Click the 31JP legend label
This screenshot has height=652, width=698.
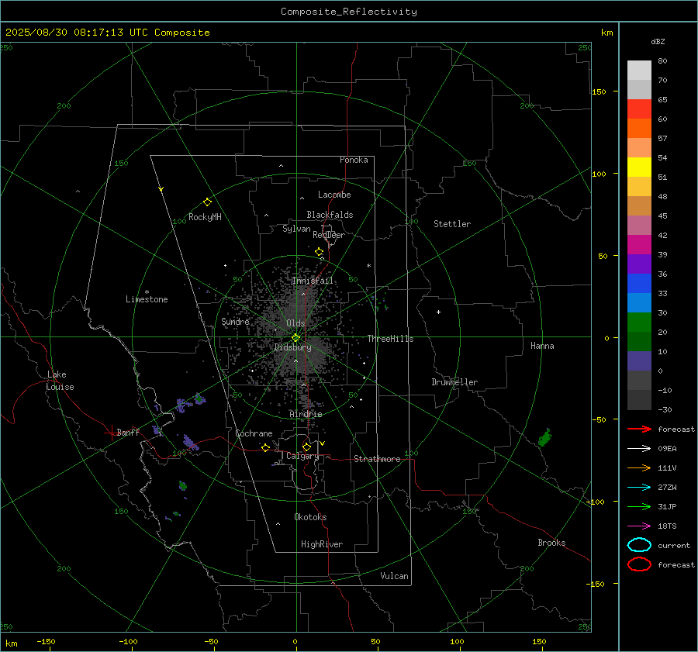point(667,506)
